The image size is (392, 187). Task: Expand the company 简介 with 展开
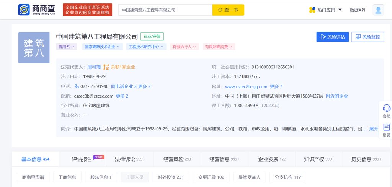point(374,129)
